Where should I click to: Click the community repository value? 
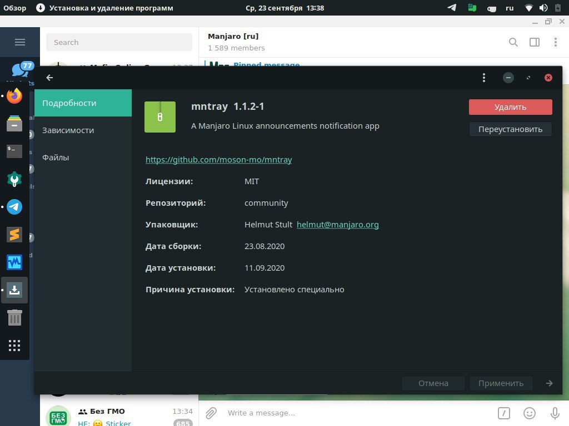point(266,203)
